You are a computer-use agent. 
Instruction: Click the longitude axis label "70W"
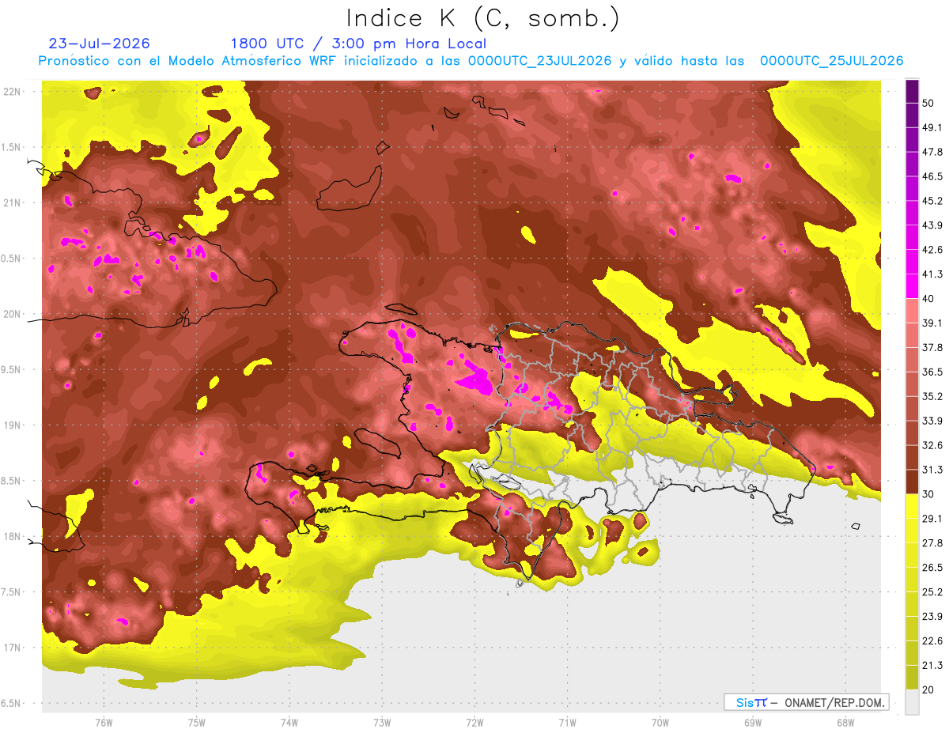(660, 723)
